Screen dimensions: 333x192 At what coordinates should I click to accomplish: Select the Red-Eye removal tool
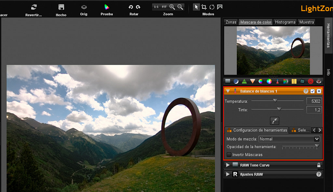[x=318, y=81]
